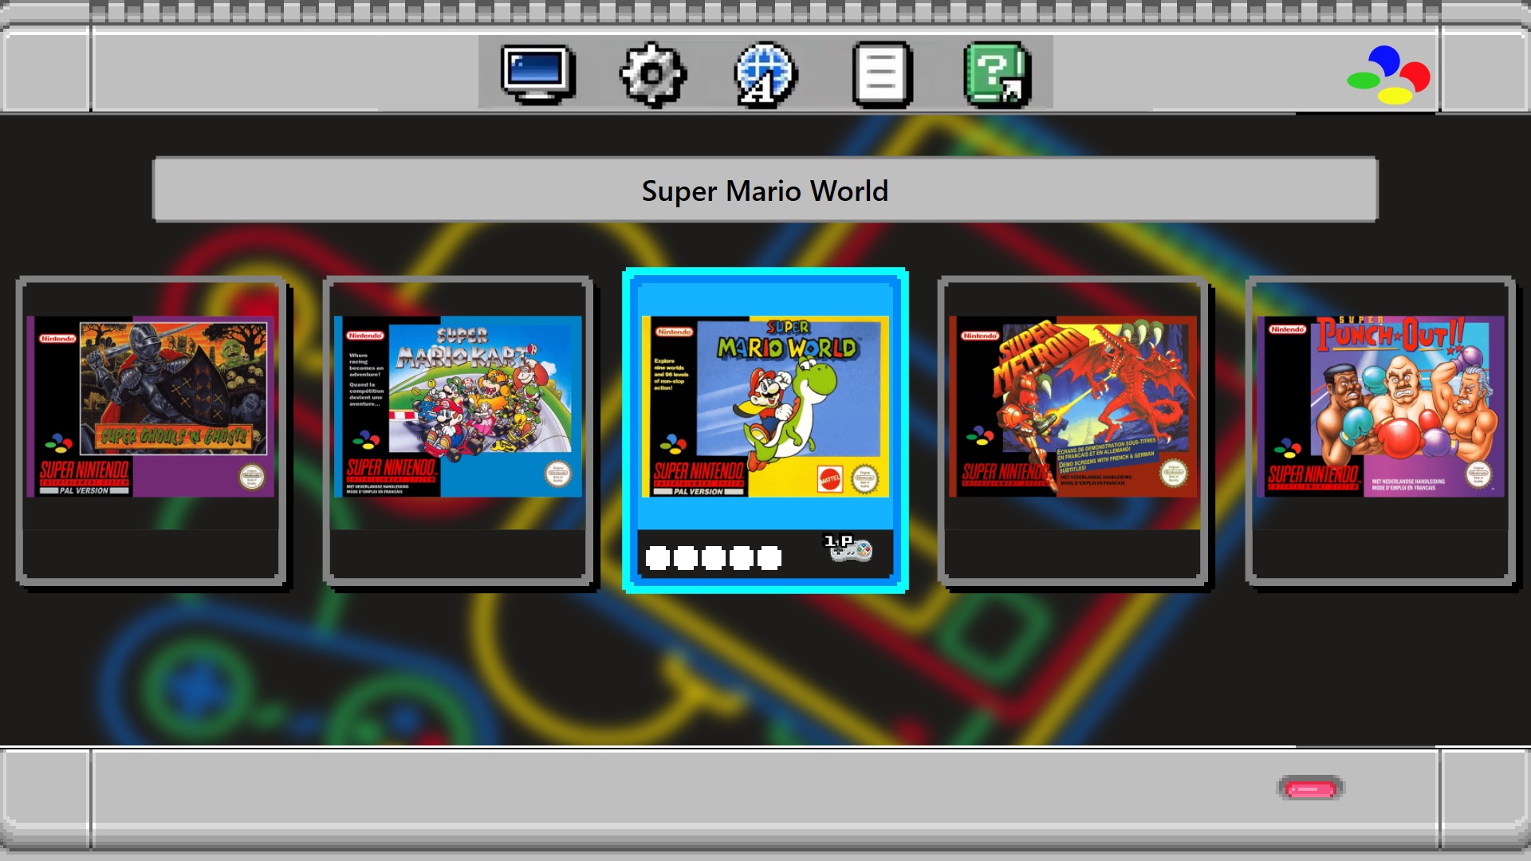Open the Display settings monitor icon
The width and height of the screenshot is (1531, 861).
point(538,74)
